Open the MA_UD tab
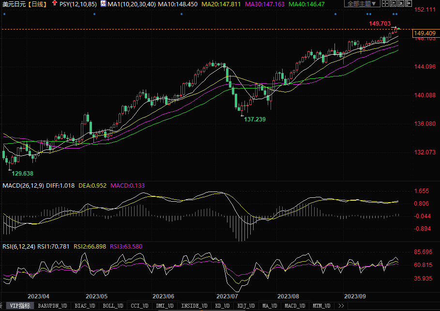440x311 pixels. point(270,306)
